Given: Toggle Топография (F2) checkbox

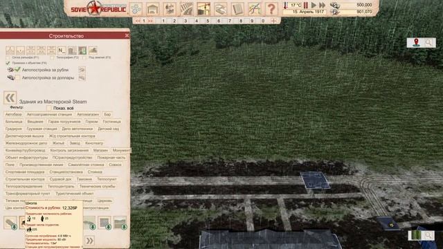Looking at the screenshot, I should (52, 57).
